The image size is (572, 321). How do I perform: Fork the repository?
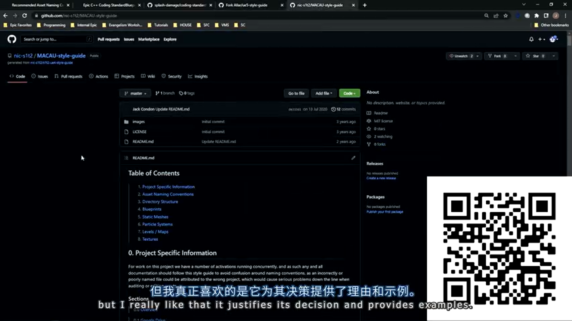pos(495,56)
